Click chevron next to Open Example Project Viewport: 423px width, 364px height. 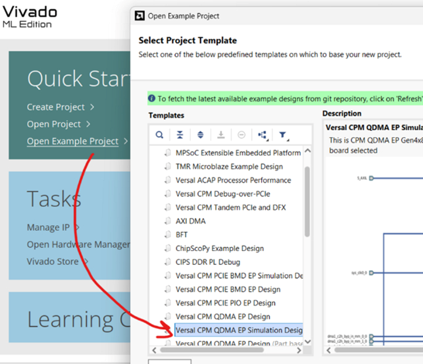[125, 141]
